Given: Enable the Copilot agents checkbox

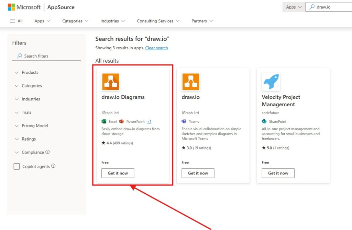Looking at the screenshot, I should (16, 167).
